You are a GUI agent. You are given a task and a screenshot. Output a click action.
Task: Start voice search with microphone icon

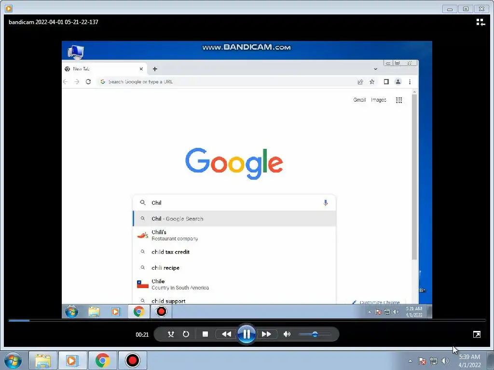tap(326, 203)
